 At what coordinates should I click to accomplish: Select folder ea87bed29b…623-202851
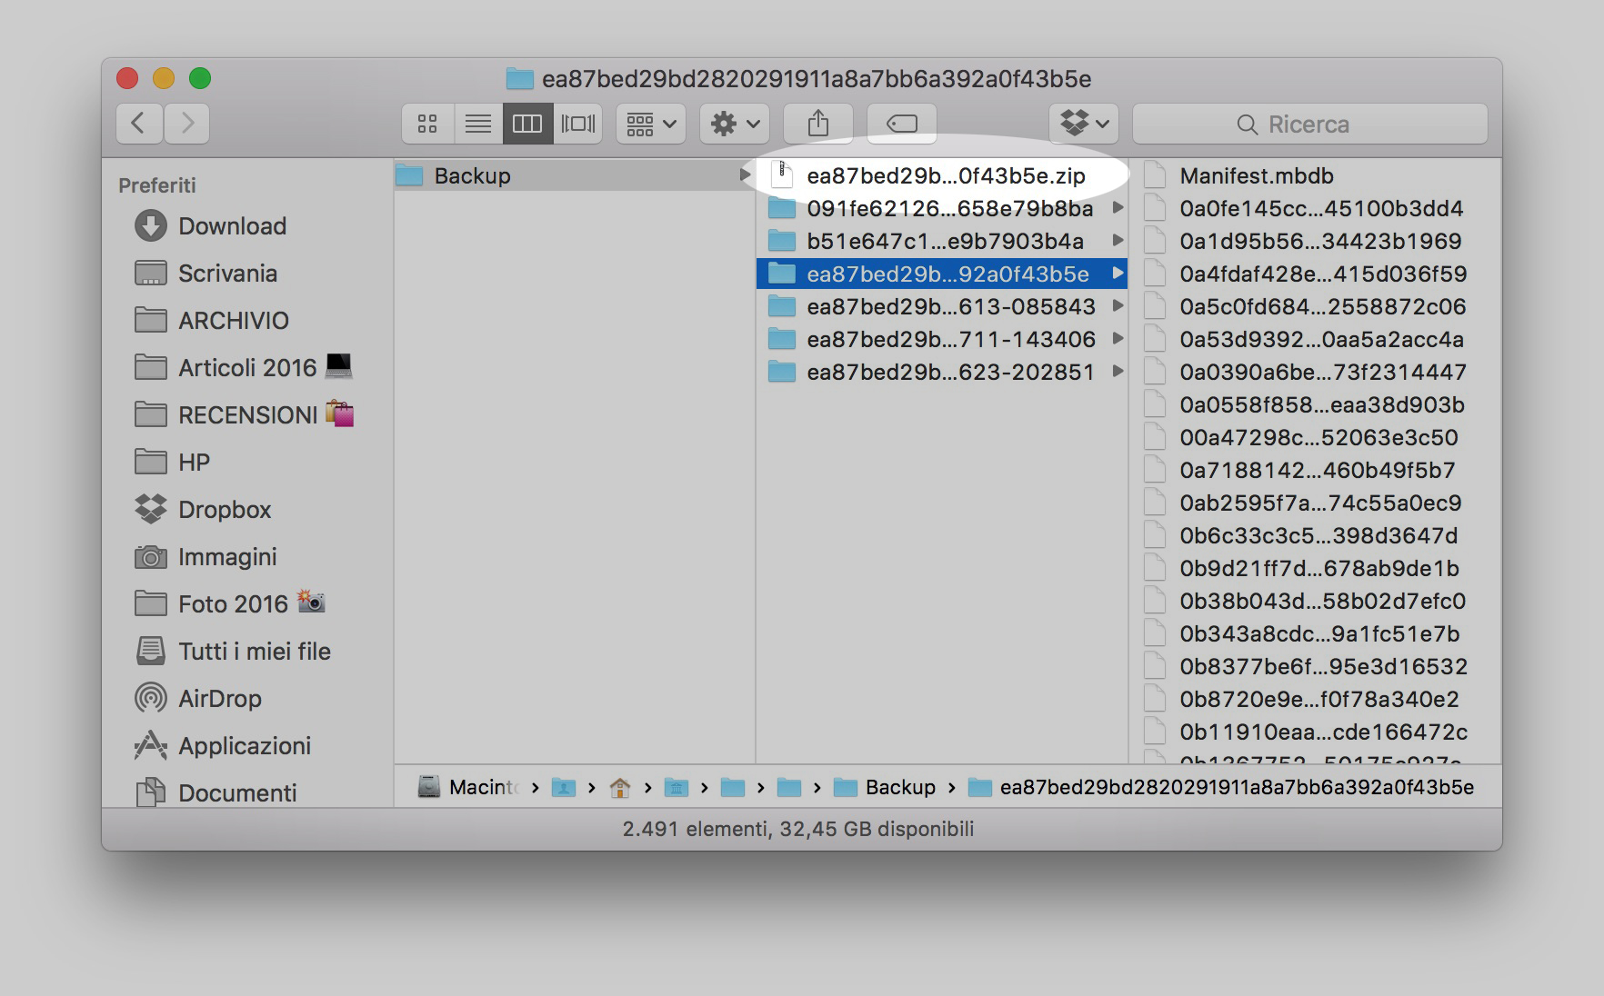point(942,372)
